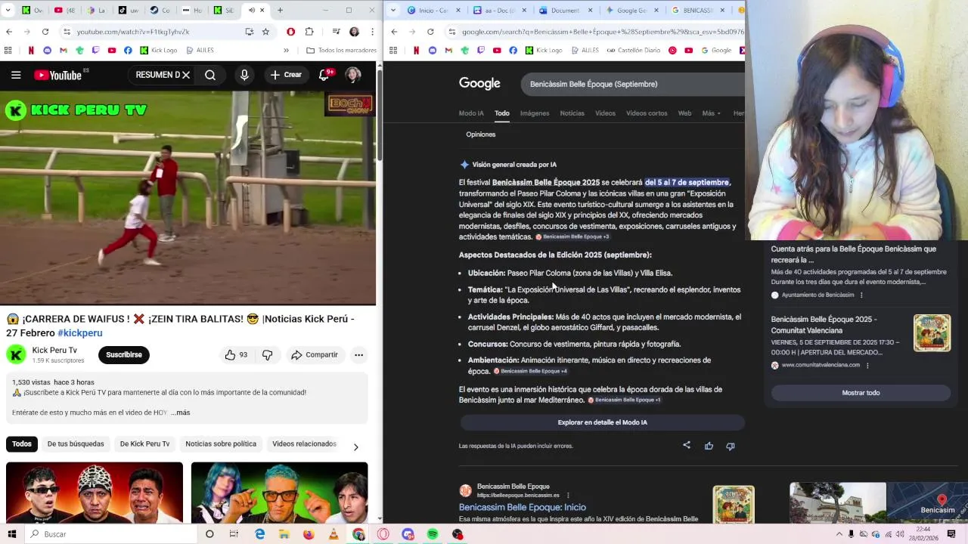
Task: Open Opera-style red O extension in YouTube window
Action: (290, 32)
